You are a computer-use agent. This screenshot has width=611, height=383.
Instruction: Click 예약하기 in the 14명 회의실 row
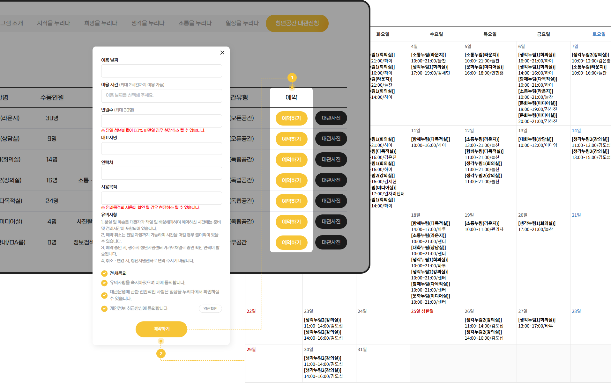(x=291, y=160)
